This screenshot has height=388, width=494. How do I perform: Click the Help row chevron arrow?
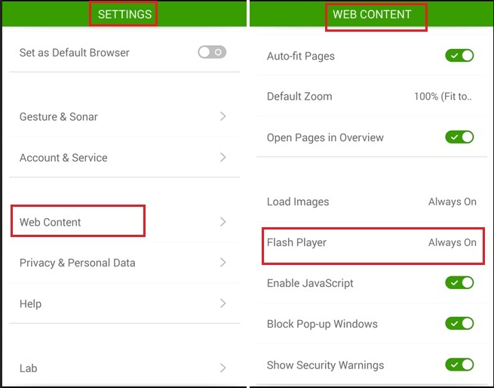pyautogui.click(x=222, y=303)
